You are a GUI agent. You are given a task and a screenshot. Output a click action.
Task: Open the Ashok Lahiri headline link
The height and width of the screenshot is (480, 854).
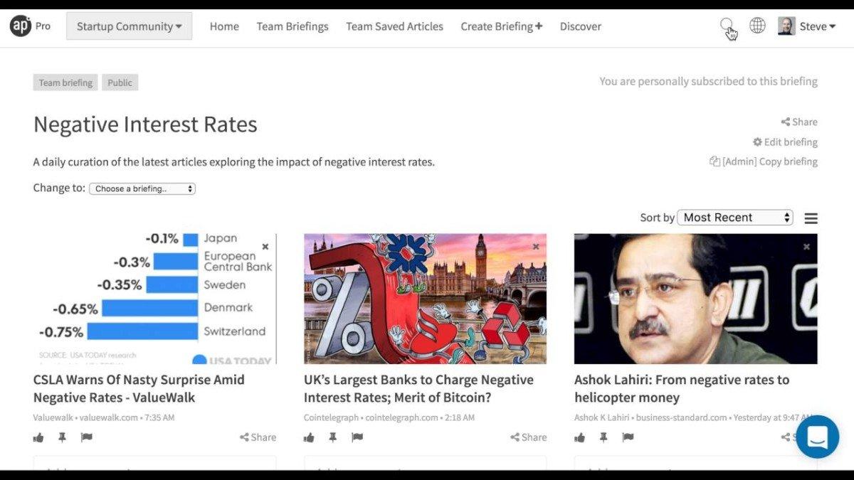682,388
